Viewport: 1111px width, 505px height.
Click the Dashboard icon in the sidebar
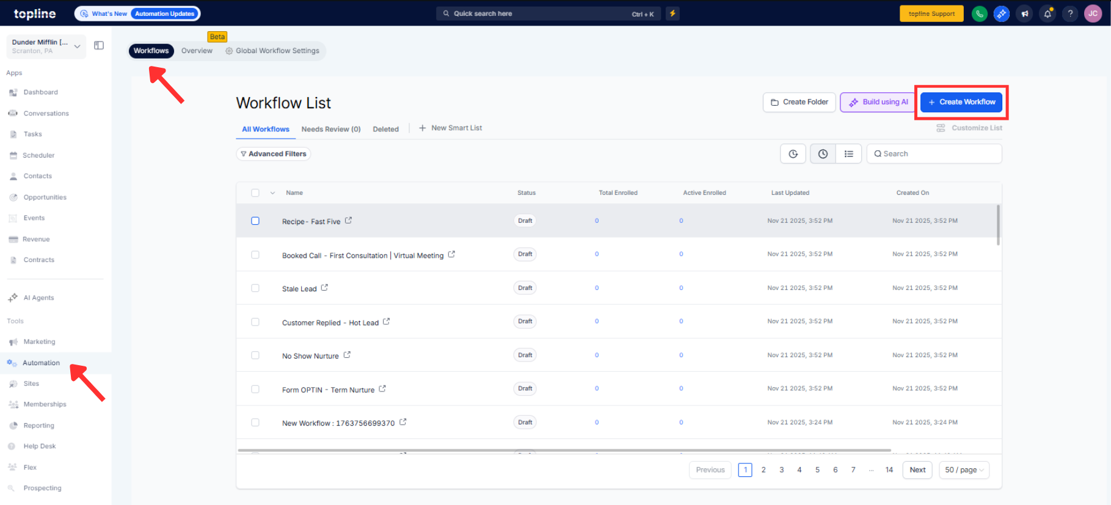point(13,93)
